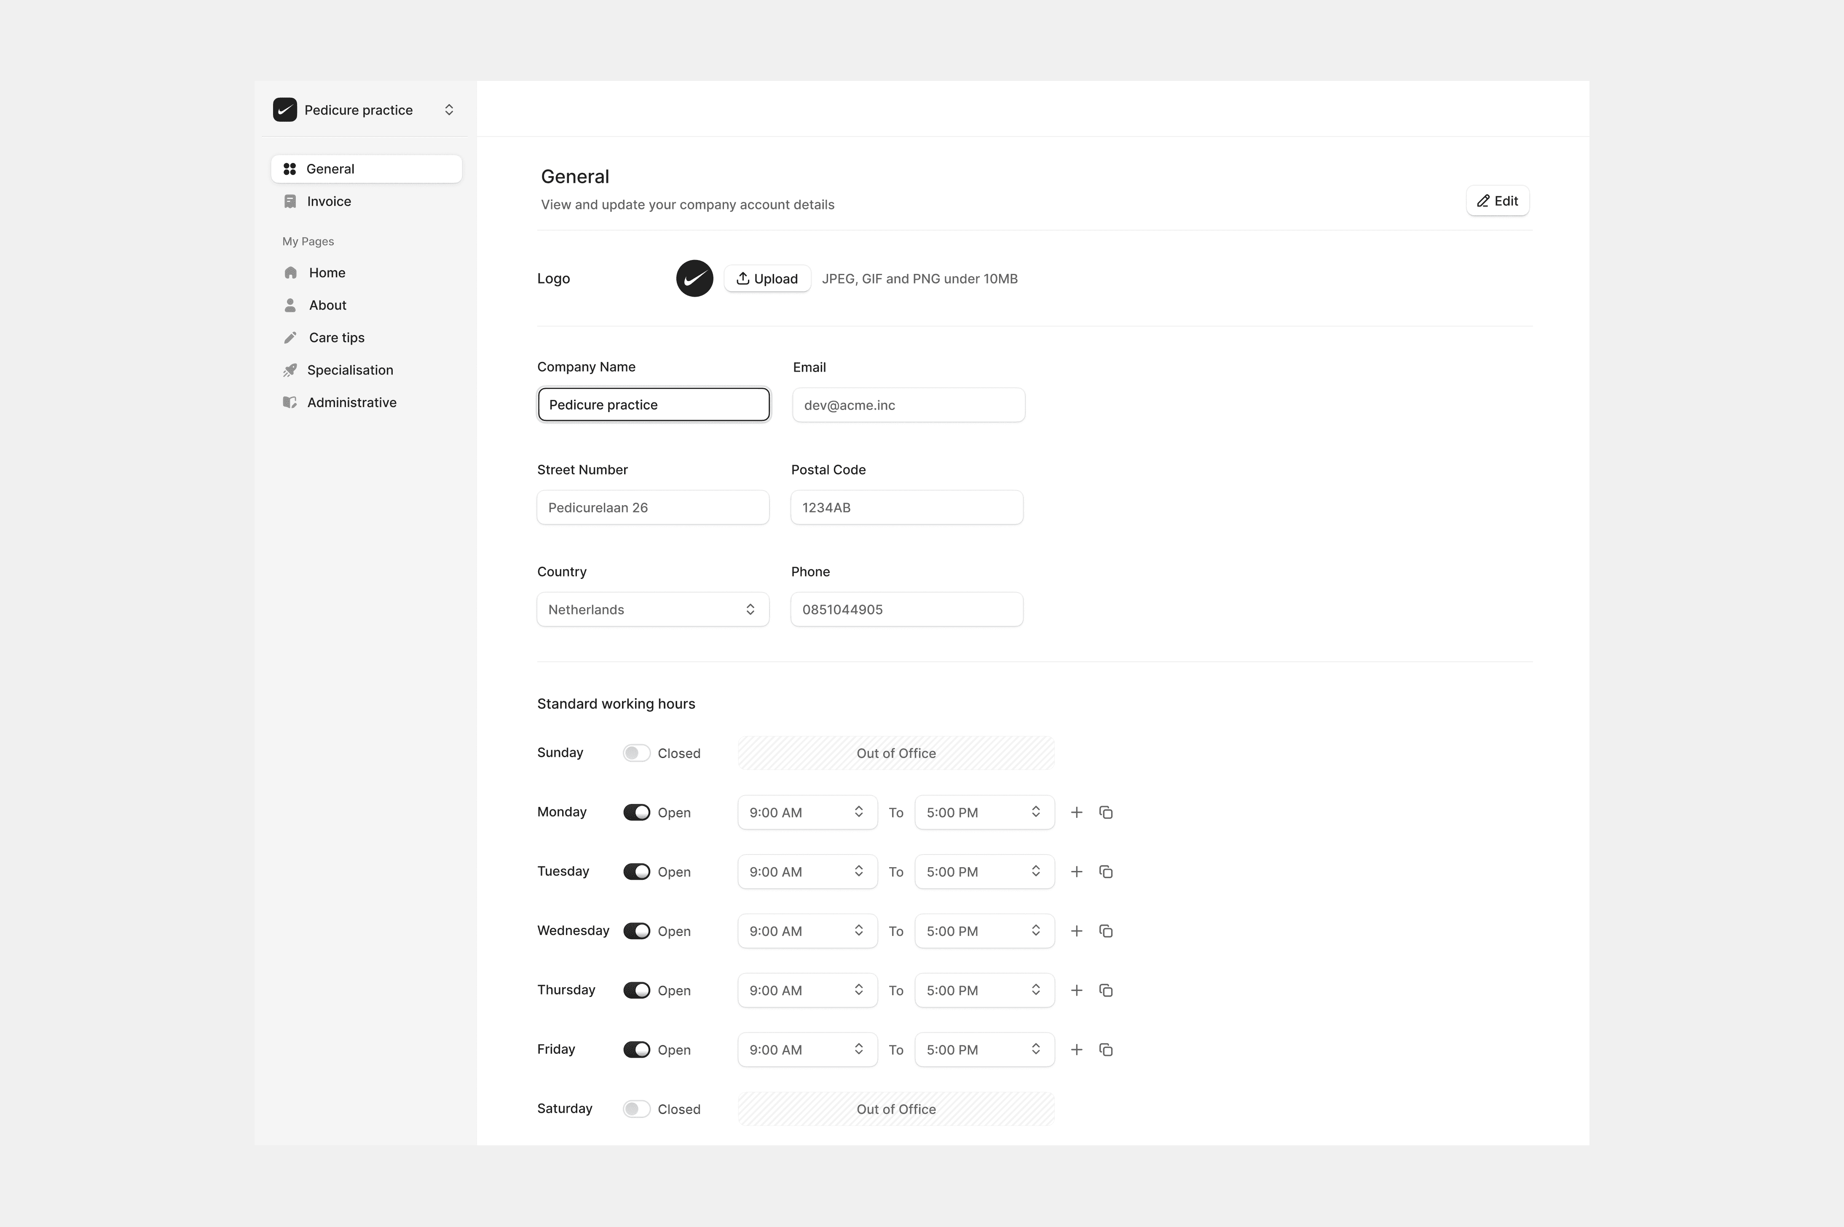Go to the Administrative page
This screenshot has height=1227, width=1844.
[351, 402]
